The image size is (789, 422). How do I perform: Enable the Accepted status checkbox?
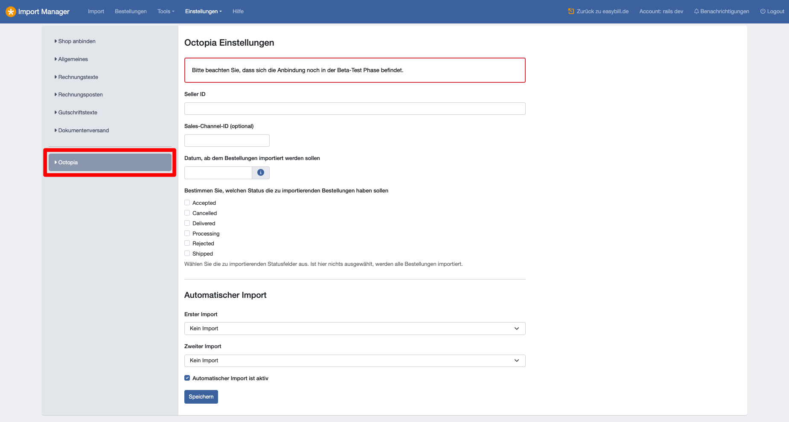187,203
